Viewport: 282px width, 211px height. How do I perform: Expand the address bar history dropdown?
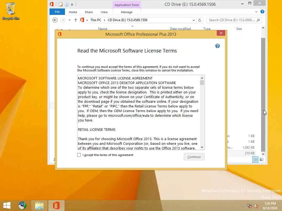point(194,20)
